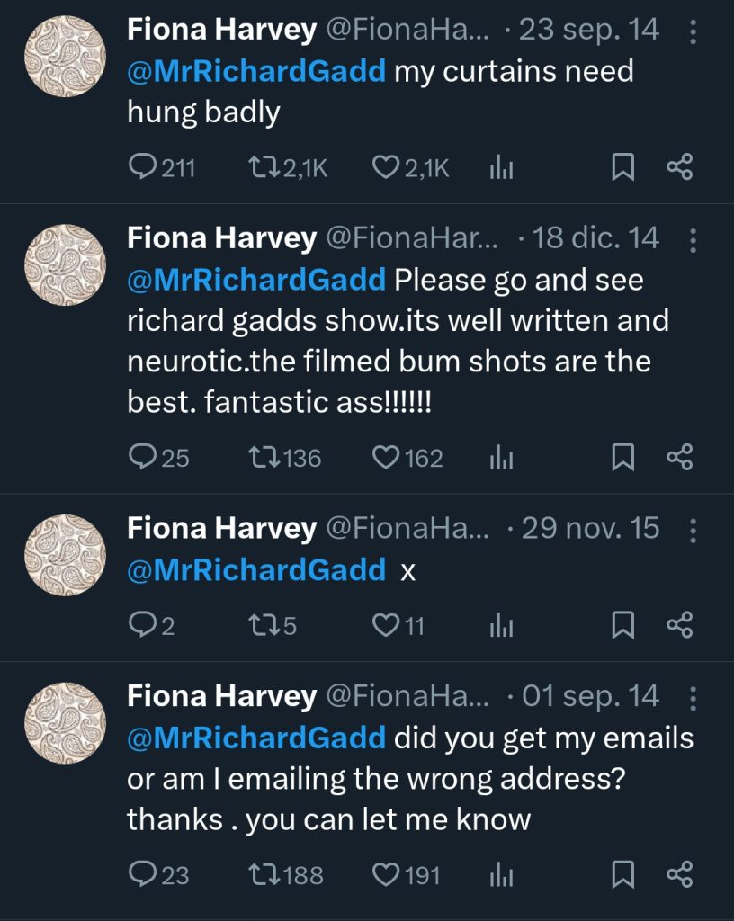Retweet the tweet with 136 retweets
Viewport: 734px width, 921px height.
tap(262, 458)
